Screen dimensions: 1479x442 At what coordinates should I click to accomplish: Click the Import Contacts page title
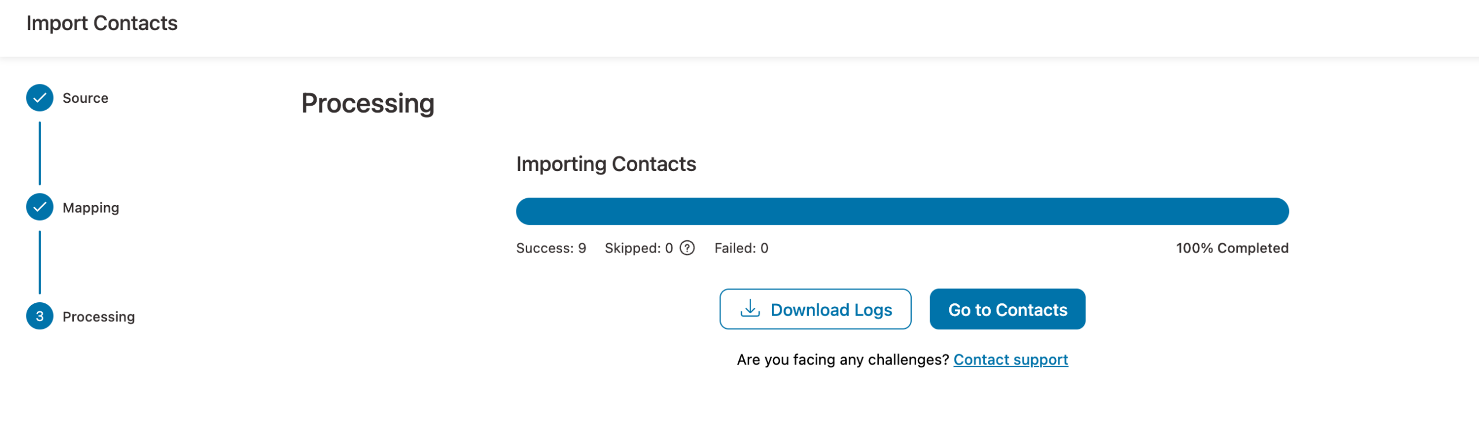(x=102, y=23)
